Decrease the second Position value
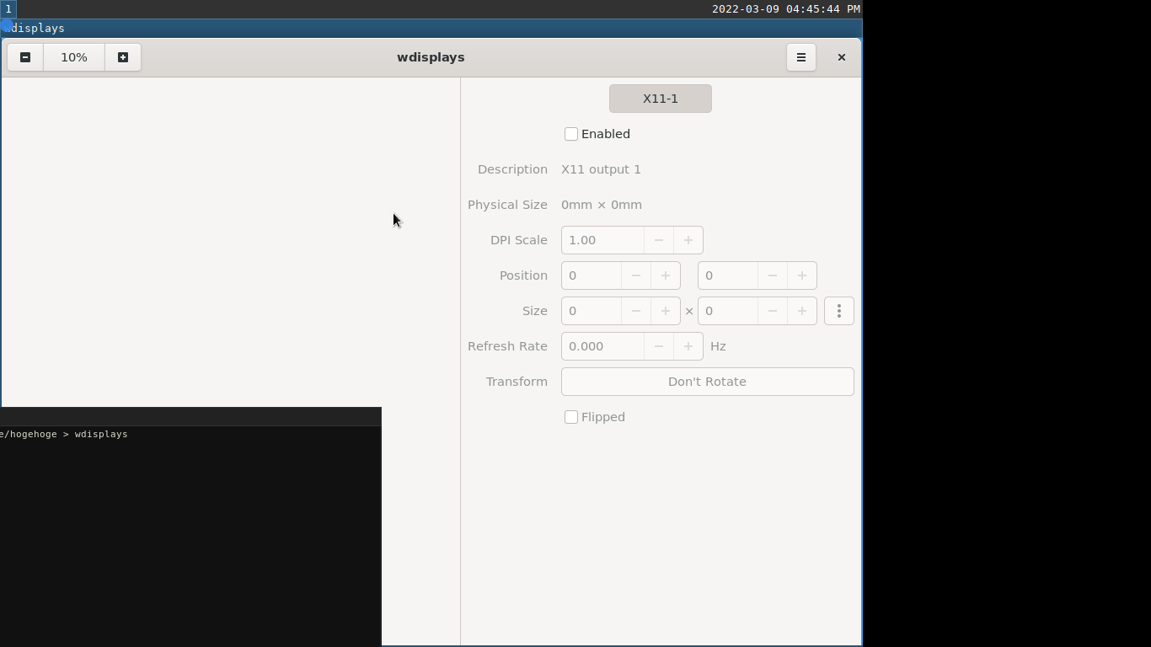 click(772, 275)
